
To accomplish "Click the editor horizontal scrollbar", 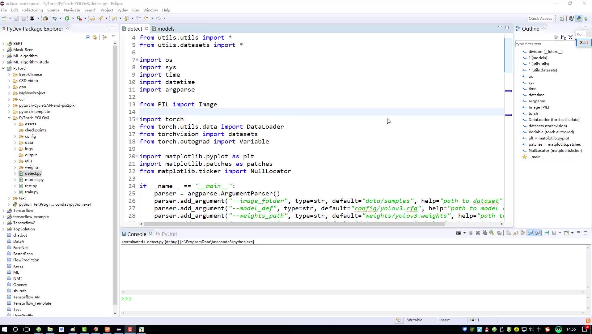I will click(x=294, y=224).
